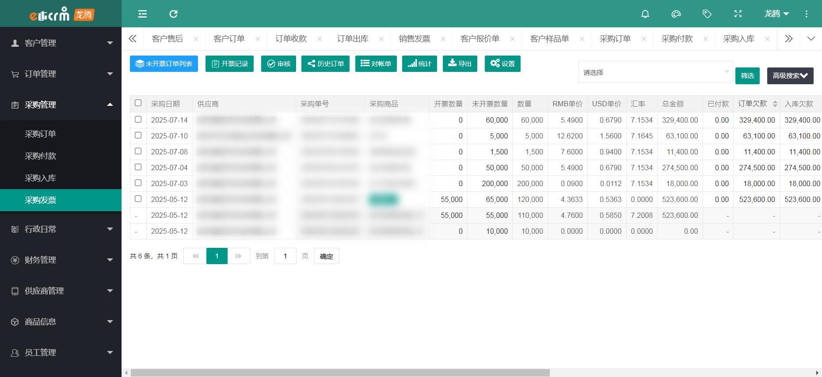822x377 pixels.
Task: Switch to the 采购订单 tab
Action: click(x=615, y=39)
